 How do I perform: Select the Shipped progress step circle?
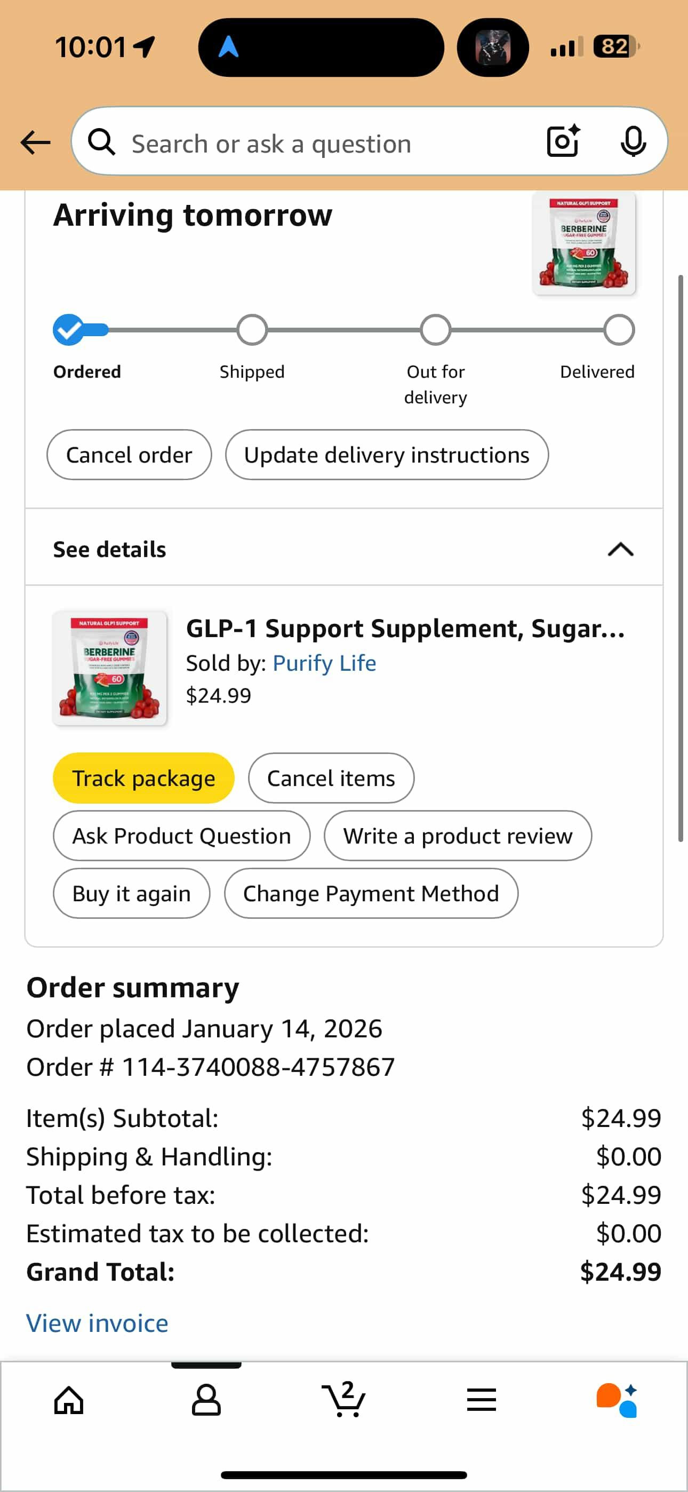pyautogui.click(x=252, y=330)
